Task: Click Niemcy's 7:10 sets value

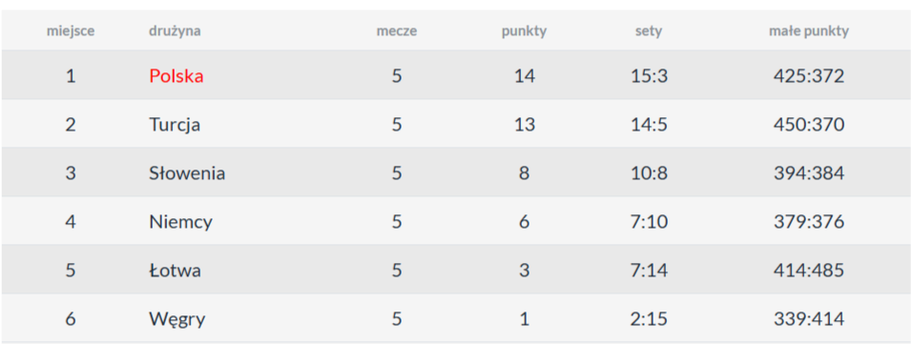Action: [649, 222]
